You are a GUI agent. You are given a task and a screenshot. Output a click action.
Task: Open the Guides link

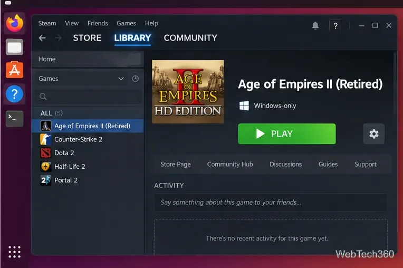(328, 164)
